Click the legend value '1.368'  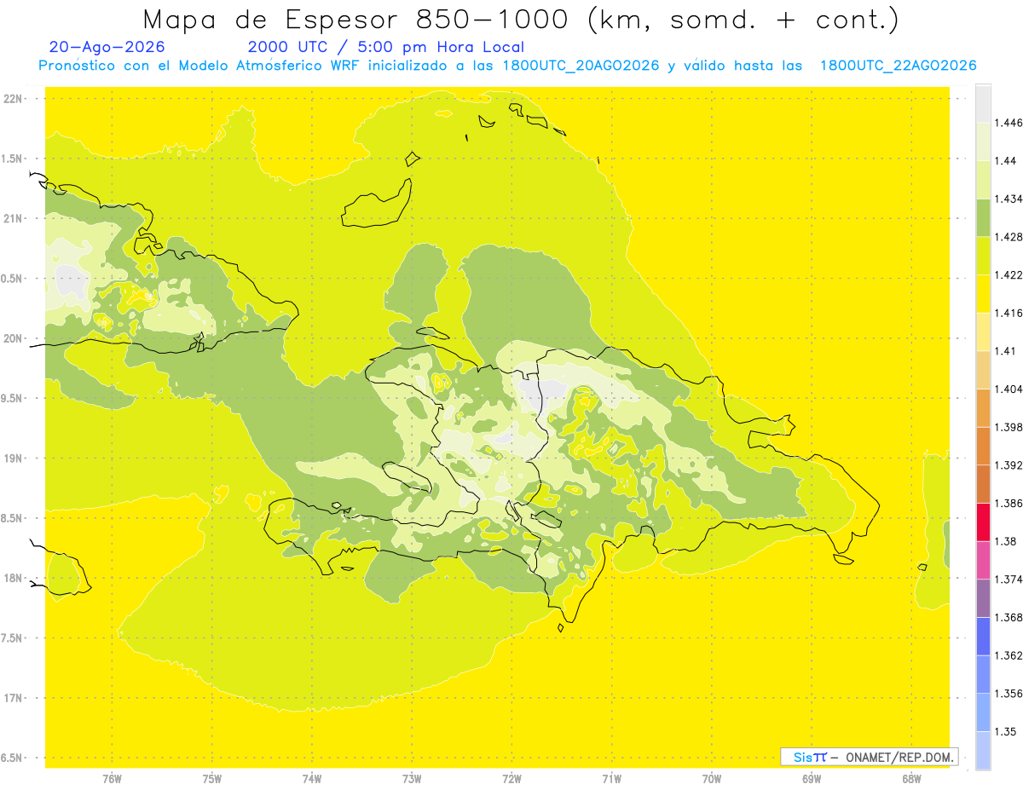1009,617
